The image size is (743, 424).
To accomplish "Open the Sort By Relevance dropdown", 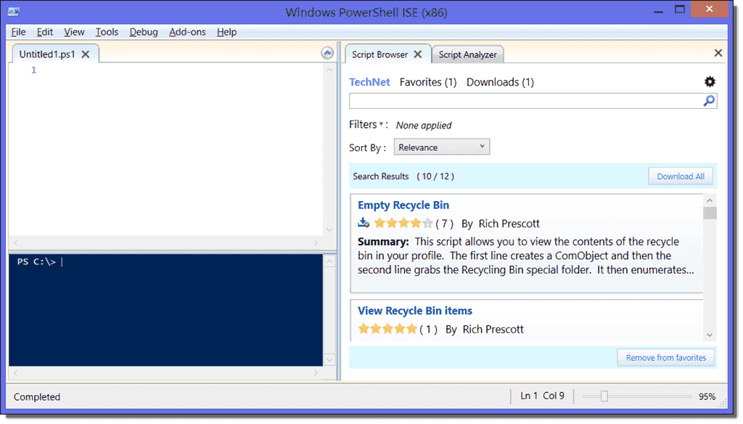I will pos(442,147).
